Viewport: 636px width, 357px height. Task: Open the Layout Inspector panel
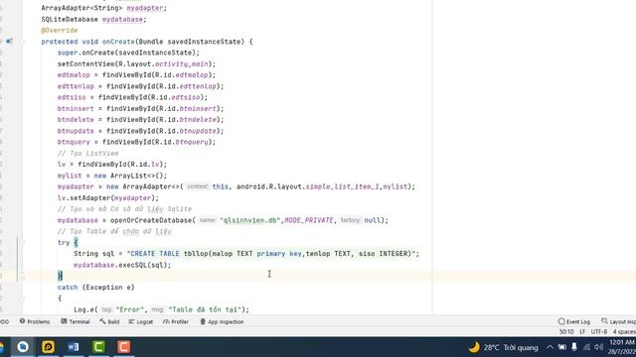(x=618, y=321)
